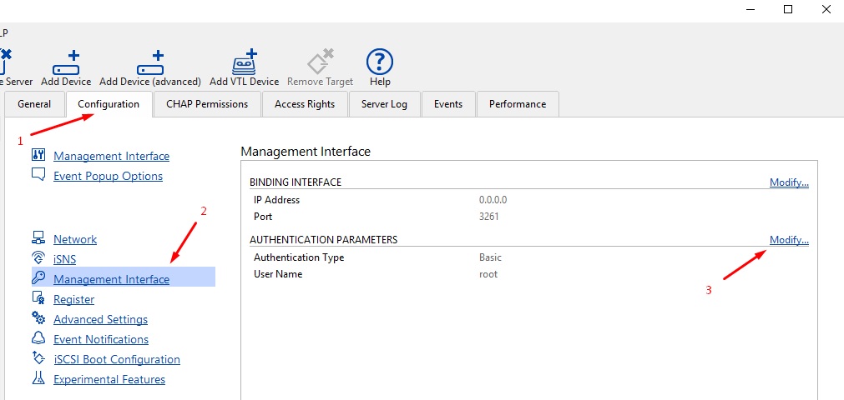The width and height of the screenshot is (844, 400).
Task: Open the CHAP Permissions tab
Action: 207,104
